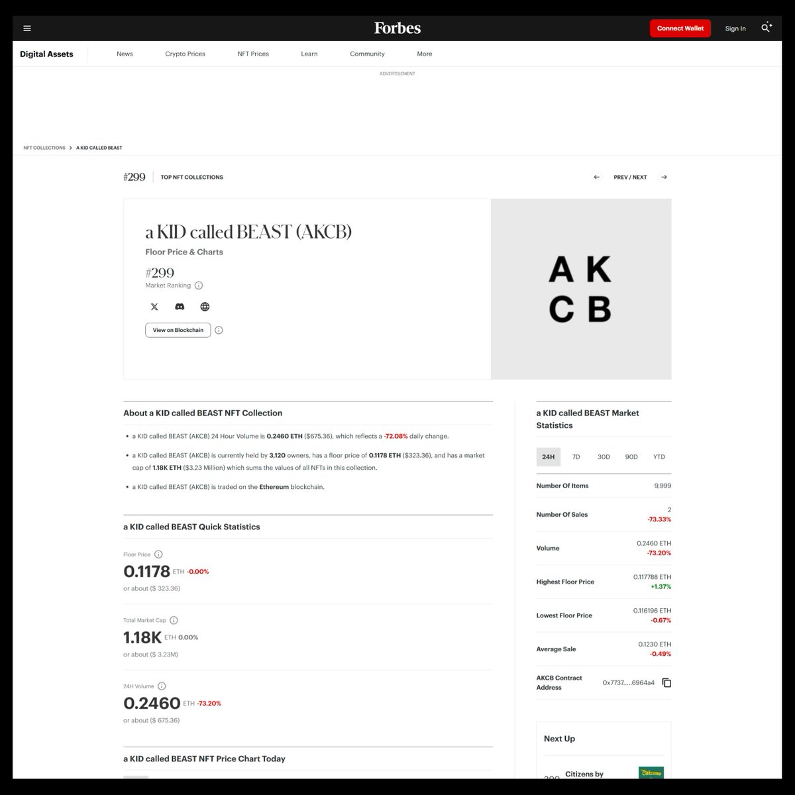Open More menu item
The width and height of the screenshot is (795, 795).
pyautogui.click(x=425, y=54)
